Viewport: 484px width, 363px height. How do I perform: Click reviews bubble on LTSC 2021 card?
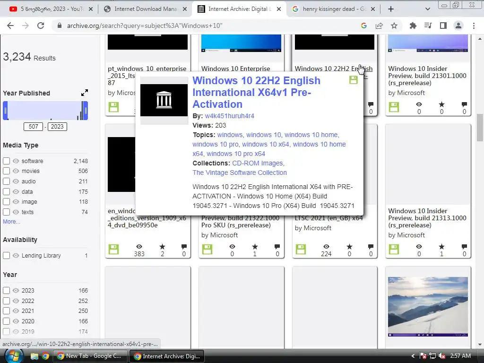(371, 247)
